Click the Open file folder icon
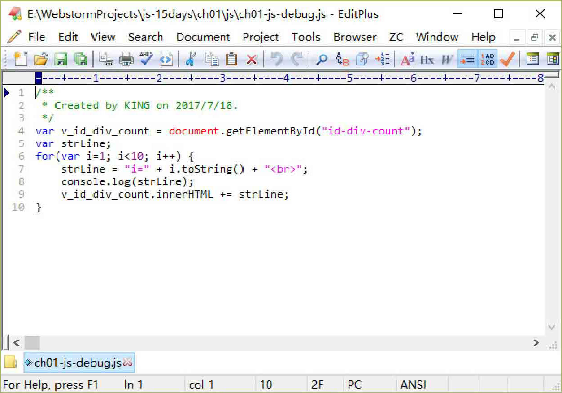Screen dimensions: 562x393 (41, 59)
